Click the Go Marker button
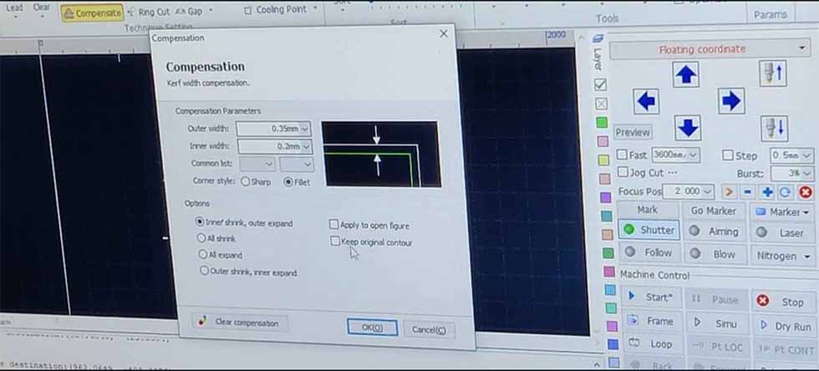This screenshot has height=371, width=819. point(713,211)
